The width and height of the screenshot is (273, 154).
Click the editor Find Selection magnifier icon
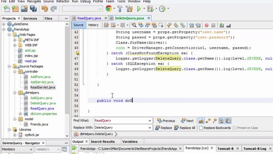pos(134,25)
